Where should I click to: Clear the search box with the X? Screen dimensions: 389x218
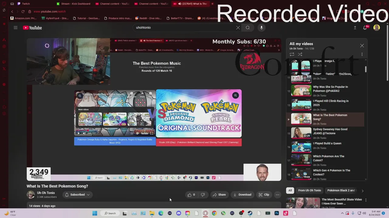(238, 28)
